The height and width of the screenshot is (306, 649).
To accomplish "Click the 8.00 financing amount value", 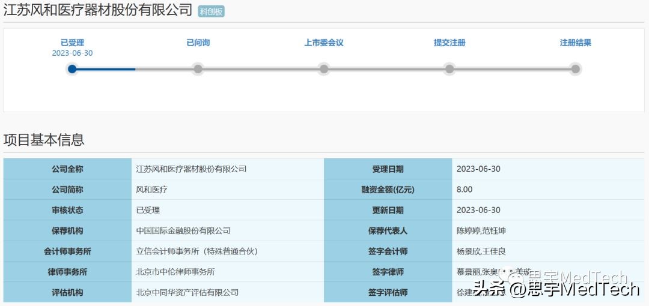I will 465,190.
